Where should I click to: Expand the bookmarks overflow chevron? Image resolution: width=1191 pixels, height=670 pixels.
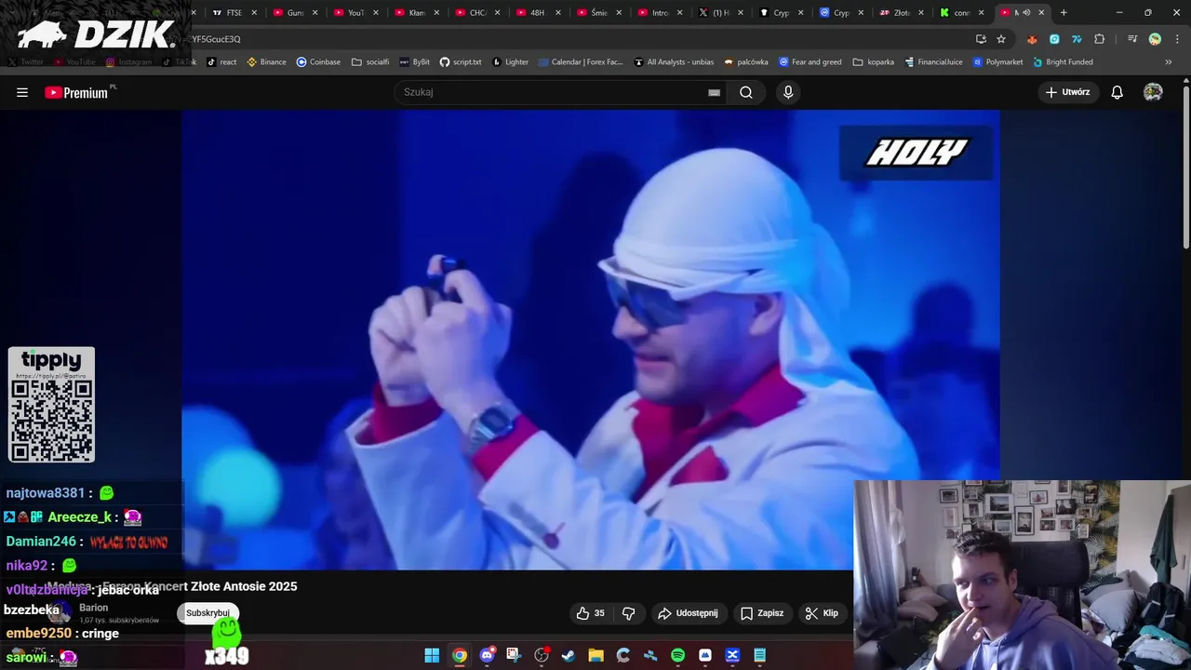(x=1169, y=62)
